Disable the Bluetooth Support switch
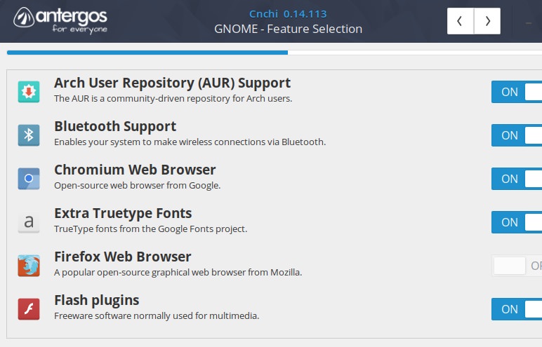Screen dimensions: 542x347 click(x=517, y=135)
